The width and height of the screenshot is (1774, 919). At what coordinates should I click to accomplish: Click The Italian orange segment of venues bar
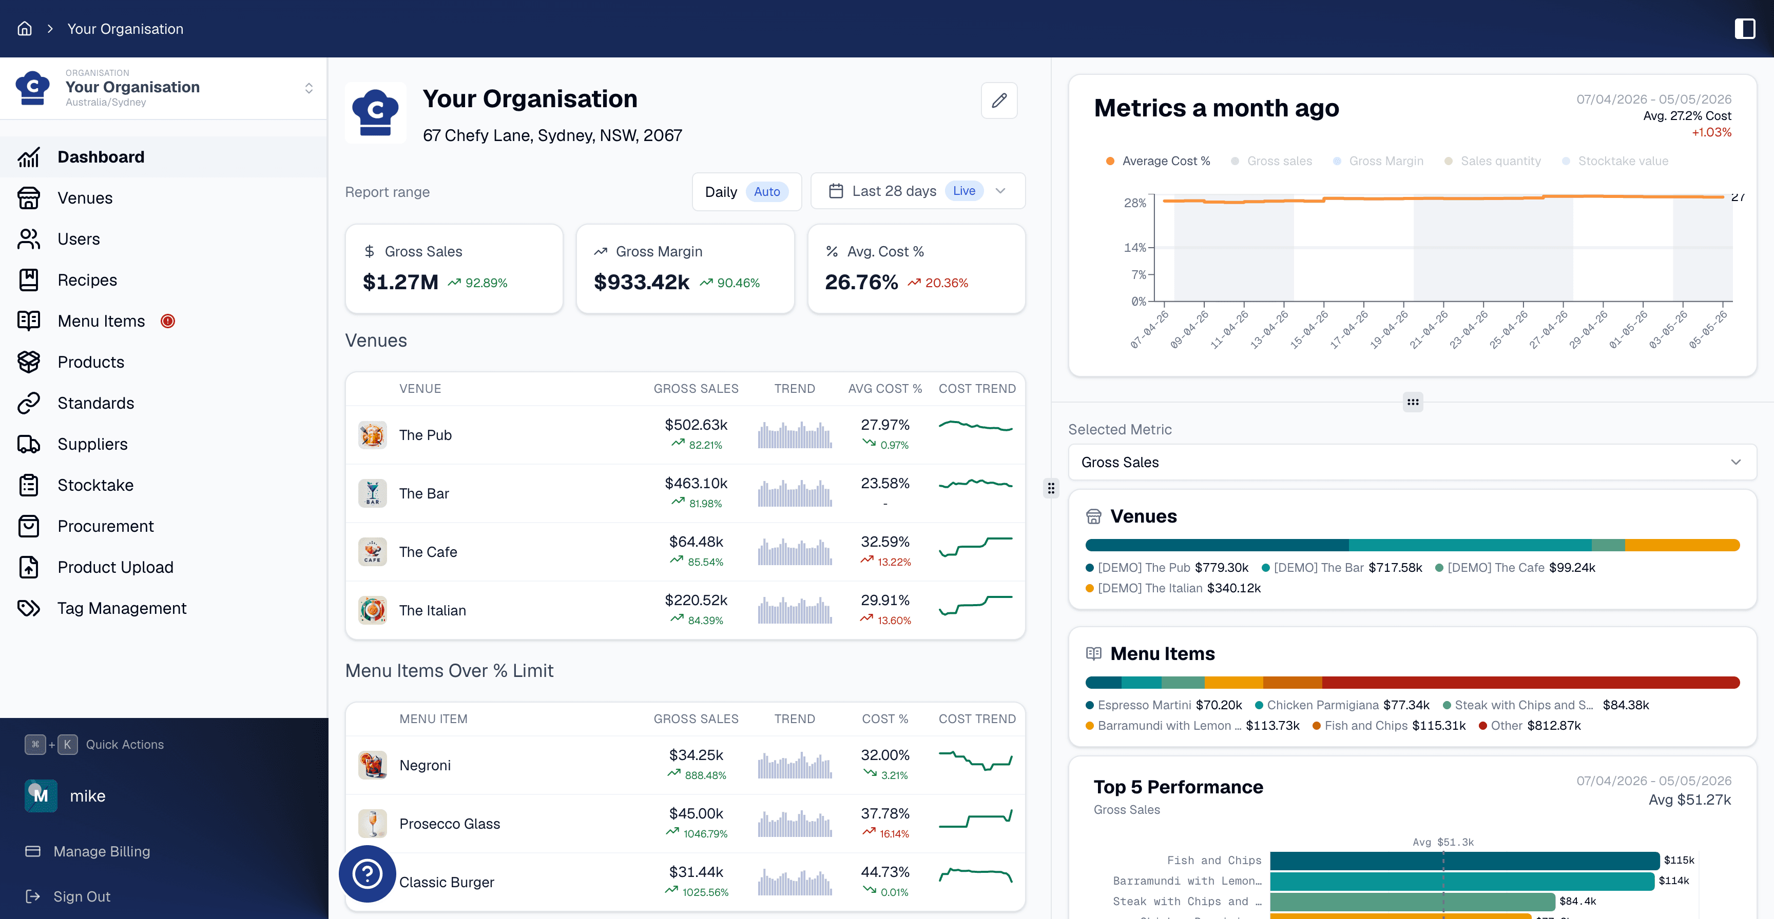tap(1682, 545)
